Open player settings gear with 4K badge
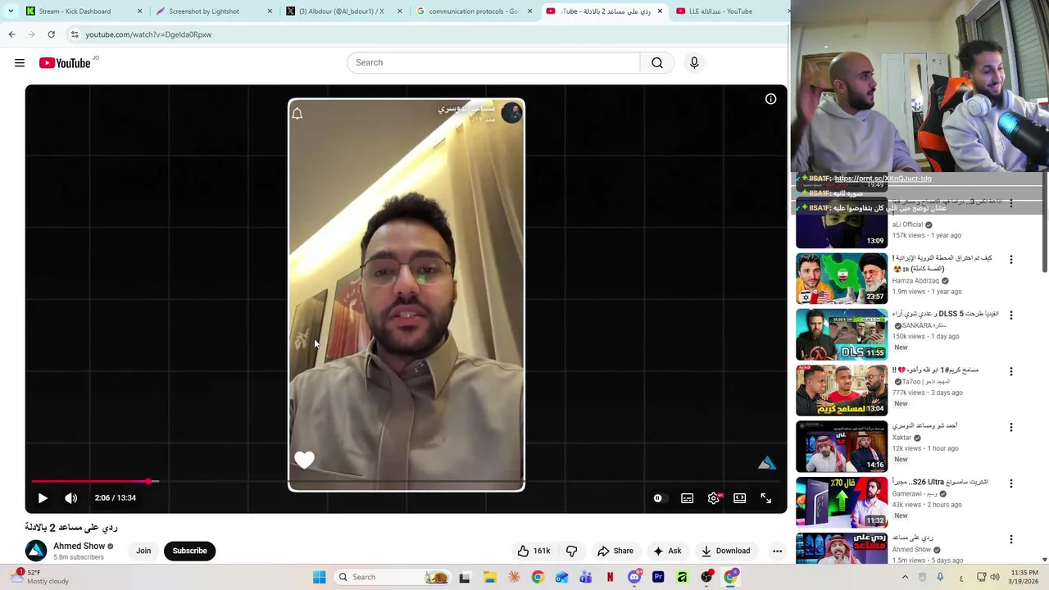1049x590 pixels. click(x=715, y=498)
